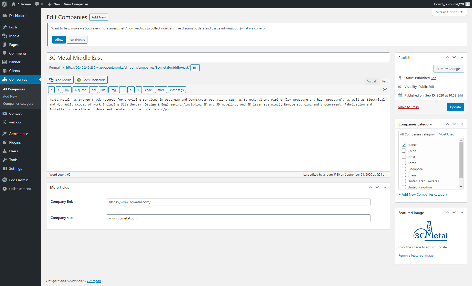This screenshot has height=286, width=472.
Task: Check the United Arab Emirates checkbox
Action: (404, 181)
